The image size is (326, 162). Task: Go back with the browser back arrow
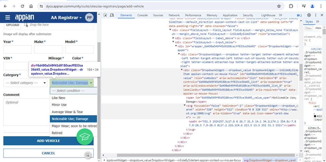coord(5,6)
